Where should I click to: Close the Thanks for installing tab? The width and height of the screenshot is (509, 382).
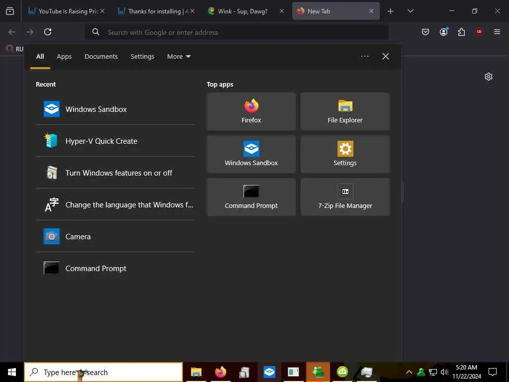point(192,11)
